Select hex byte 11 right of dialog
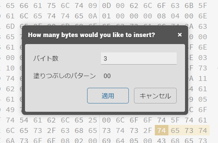The image size is (218, 143). 203,78
